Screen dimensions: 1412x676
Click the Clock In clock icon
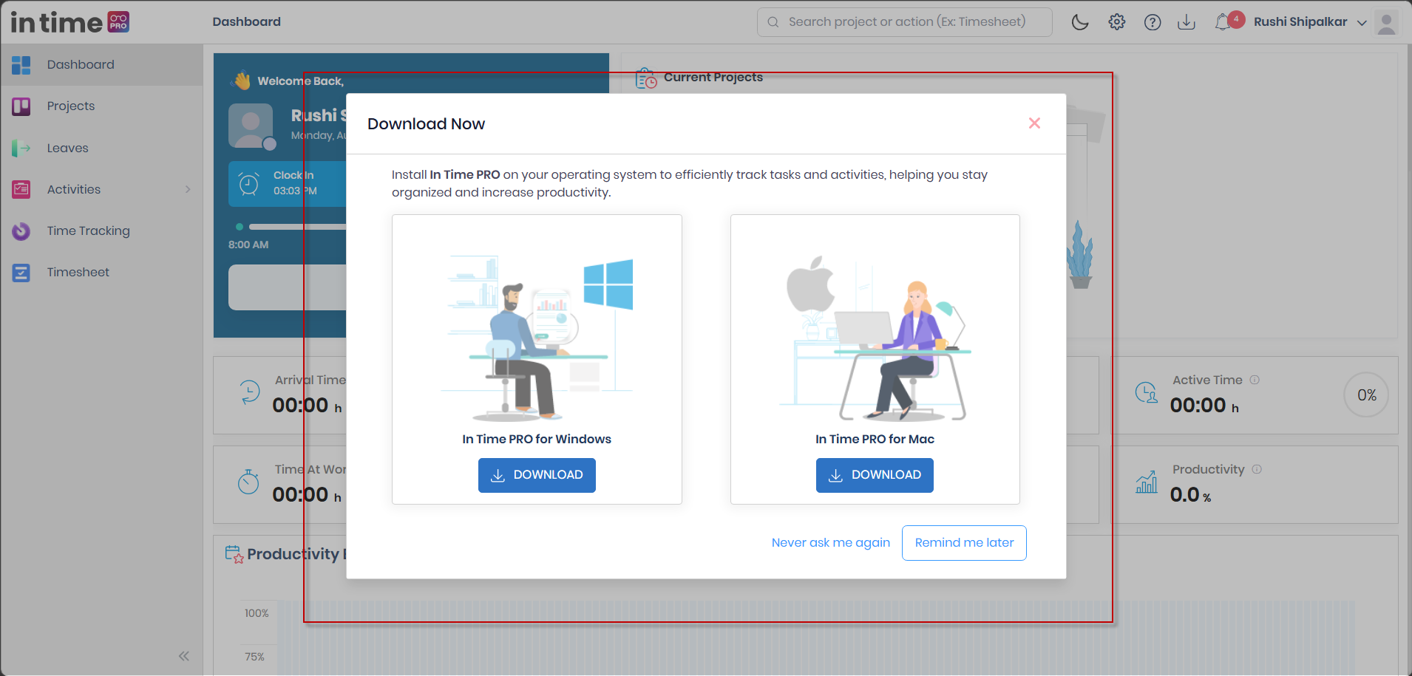tap(249, 183)
